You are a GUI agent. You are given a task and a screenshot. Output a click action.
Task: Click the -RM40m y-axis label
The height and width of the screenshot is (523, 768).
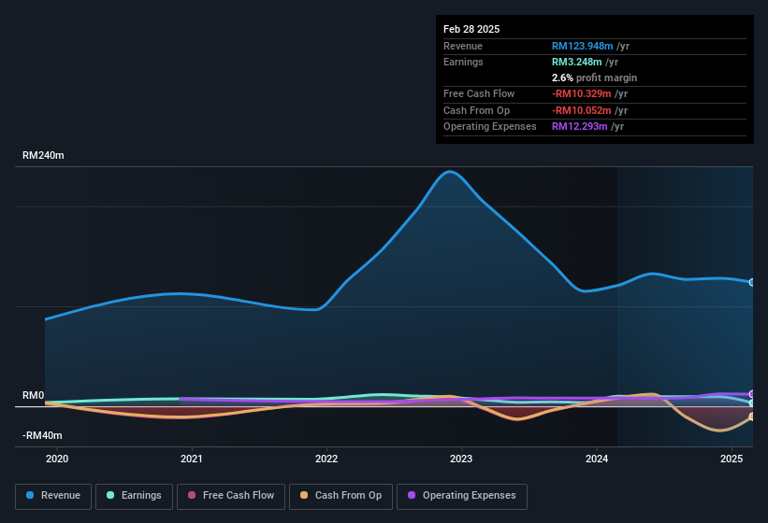pos(42,435)
